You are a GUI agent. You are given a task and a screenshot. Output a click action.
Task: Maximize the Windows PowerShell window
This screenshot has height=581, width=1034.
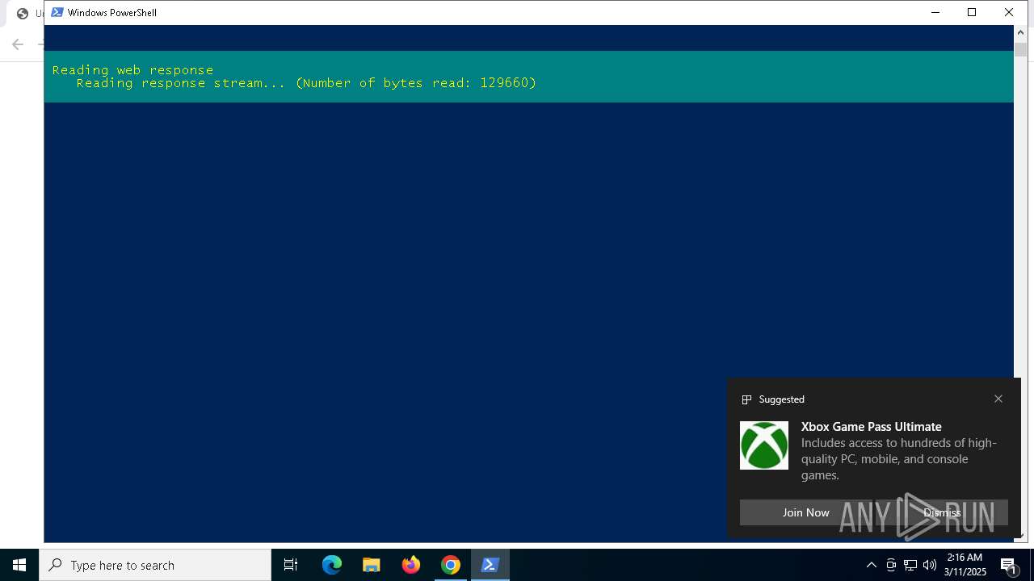[972, 12]
